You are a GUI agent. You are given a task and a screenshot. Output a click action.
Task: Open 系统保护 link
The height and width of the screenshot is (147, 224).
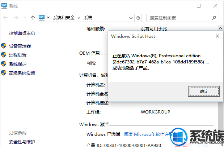pos(18,64)
